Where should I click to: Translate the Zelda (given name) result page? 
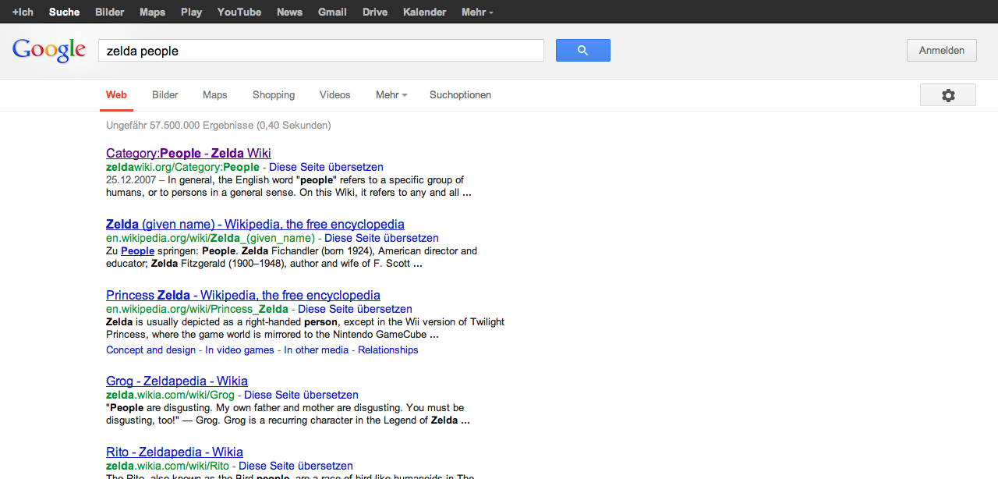(x=381, y=238)
